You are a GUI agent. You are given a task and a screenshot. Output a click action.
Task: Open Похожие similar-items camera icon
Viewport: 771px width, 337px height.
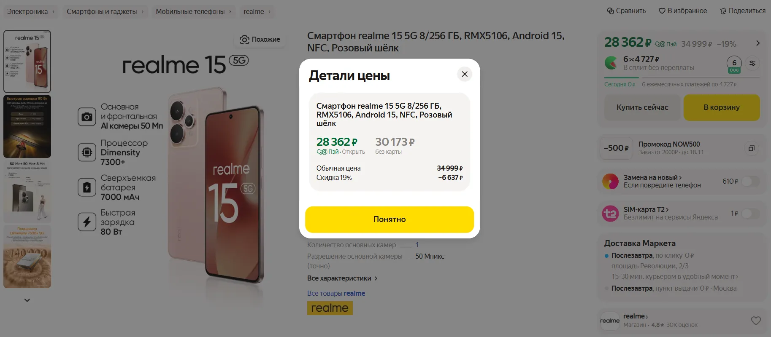click(244, 40)
